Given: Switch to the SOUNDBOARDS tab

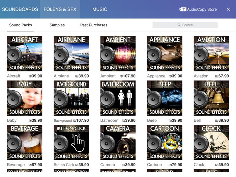Looking at the screenshot, I should pyautogui.click(x=20, y=9).
